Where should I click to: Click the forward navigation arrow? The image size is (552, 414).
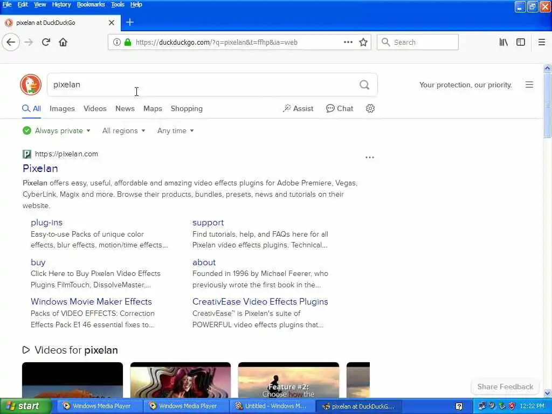[x=29, y=42]
